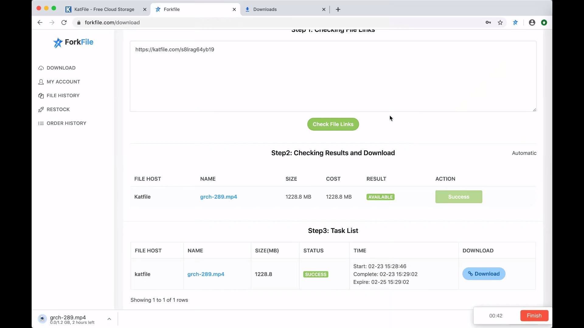Bookmark this page with the star icon

(x=500, y=22)
